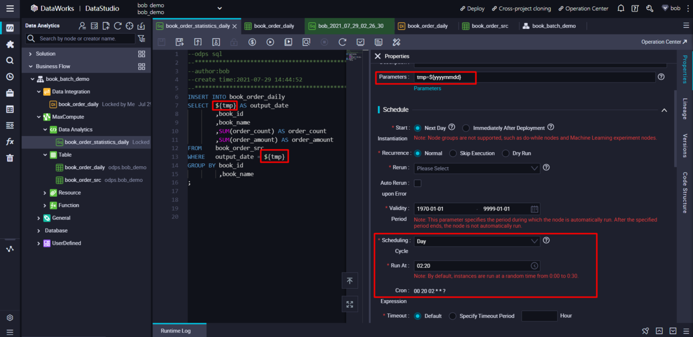Image resolution: width=693 pixels, height=337 pixels.
Task: Click the Parameters input field
Action: (534, 77)
